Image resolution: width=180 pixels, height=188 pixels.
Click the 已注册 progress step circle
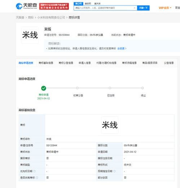click(x=110, y=88)
